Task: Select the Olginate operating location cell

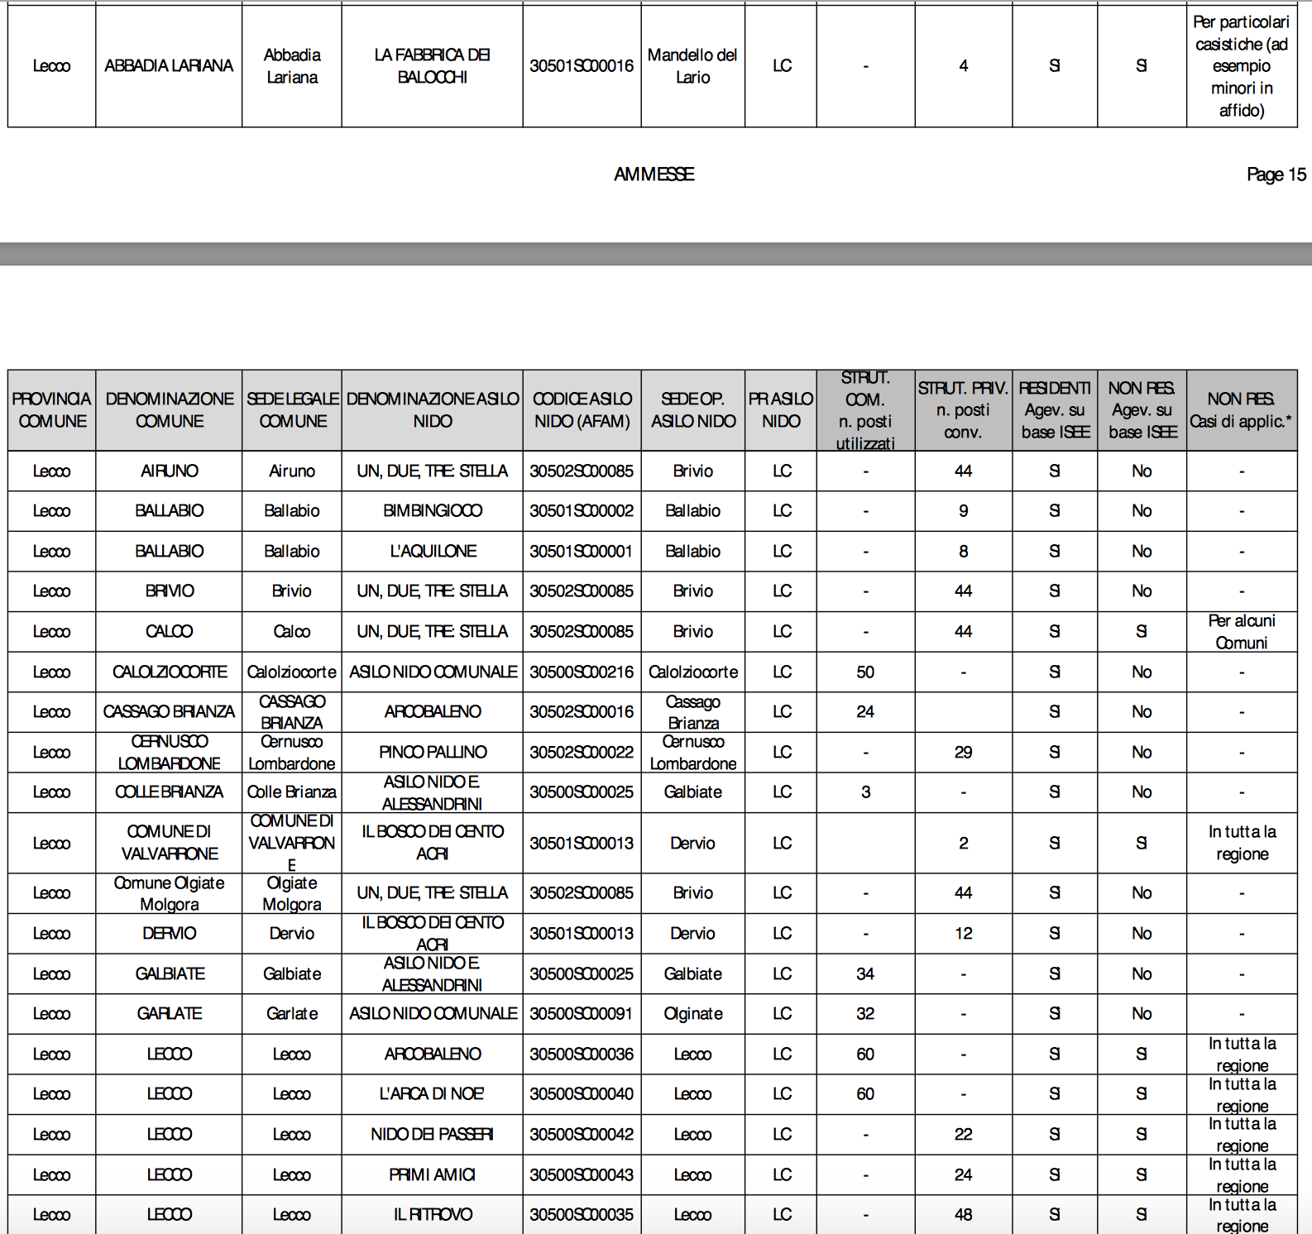Action: [692, 1014]
